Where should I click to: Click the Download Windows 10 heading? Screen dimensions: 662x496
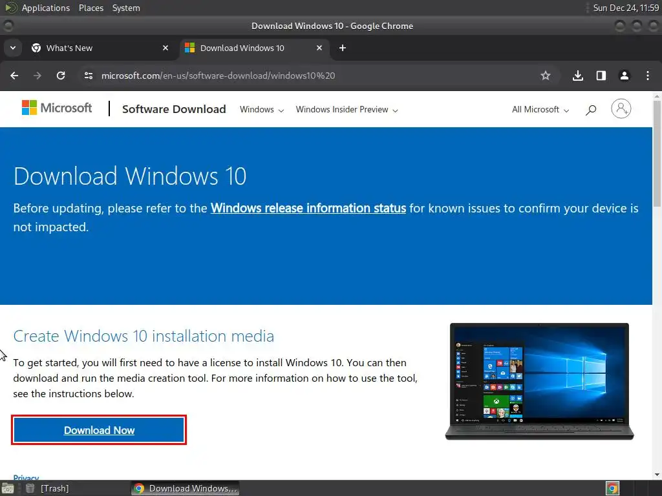[130, 176]
